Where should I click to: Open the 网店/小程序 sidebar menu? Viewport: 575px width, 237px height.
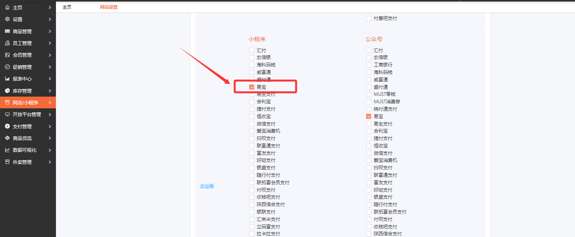[25, 102]
